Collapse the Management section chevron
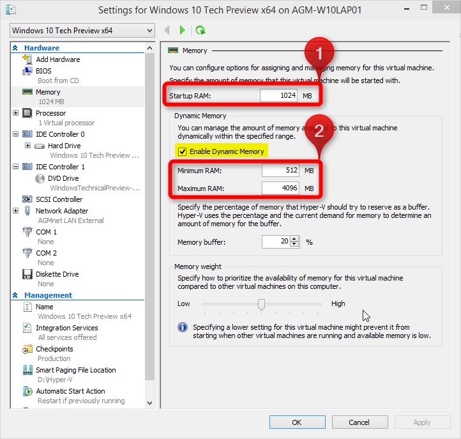 click(15, 295)
